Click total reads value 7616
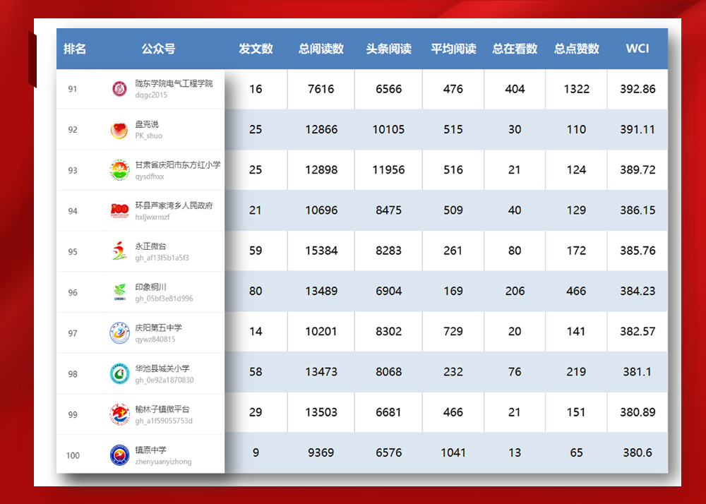This screenshot has height=504, width=706. click(321, 89)
